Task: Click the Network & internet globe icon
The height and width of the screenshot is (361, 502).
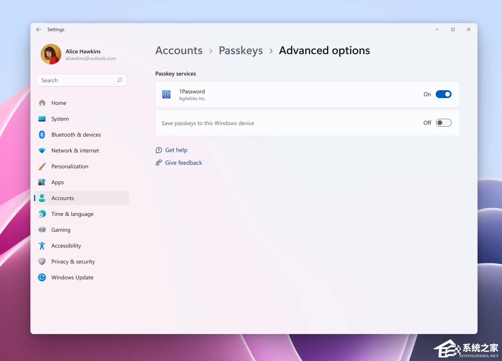Action: (x=42, y=150)
